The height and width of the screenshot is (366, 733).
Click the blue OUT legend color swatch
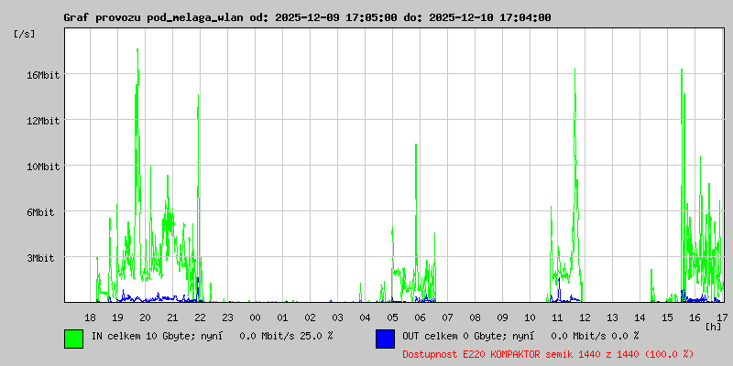pyautogui.click(x=385, y=338)
